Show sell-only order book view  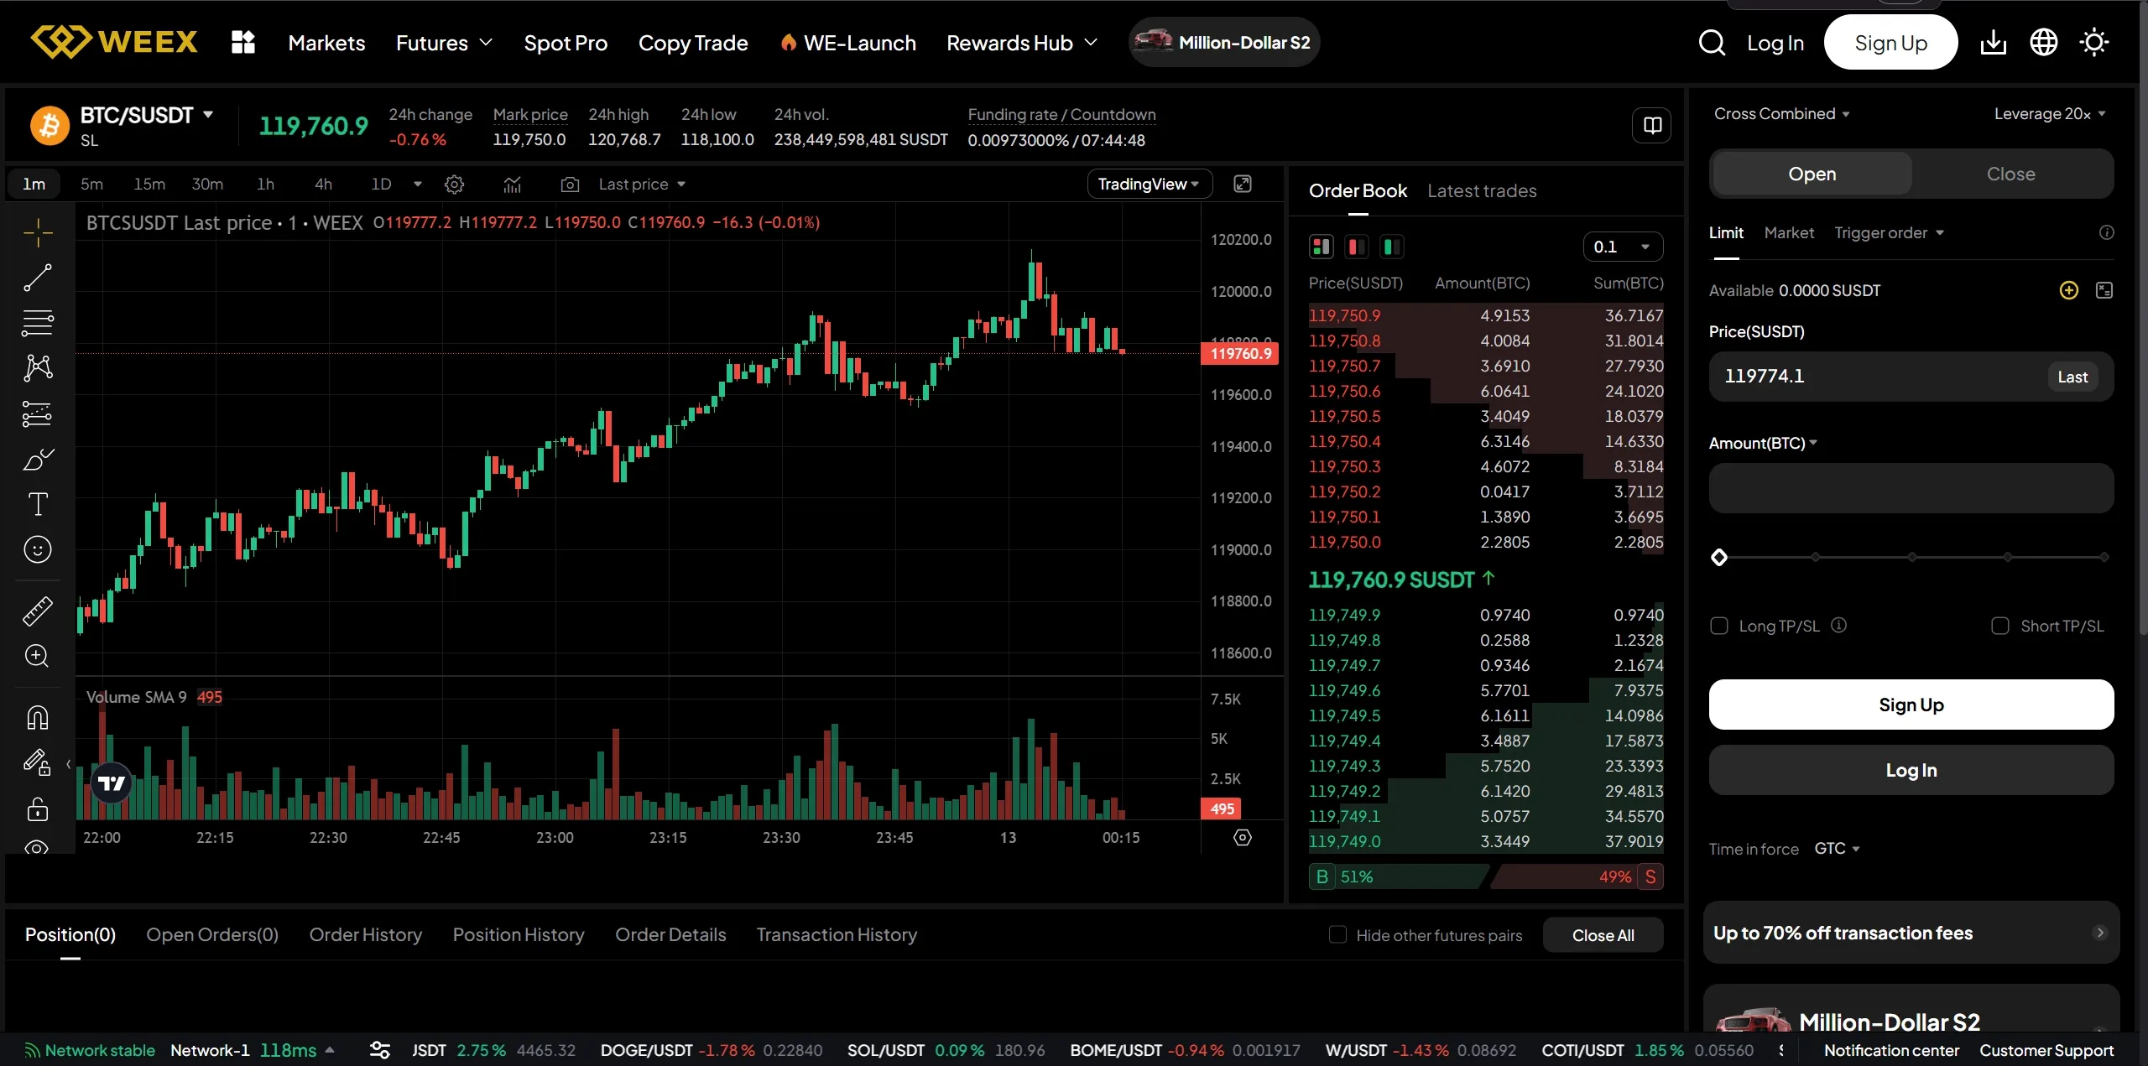click(x=1356, y=247)
